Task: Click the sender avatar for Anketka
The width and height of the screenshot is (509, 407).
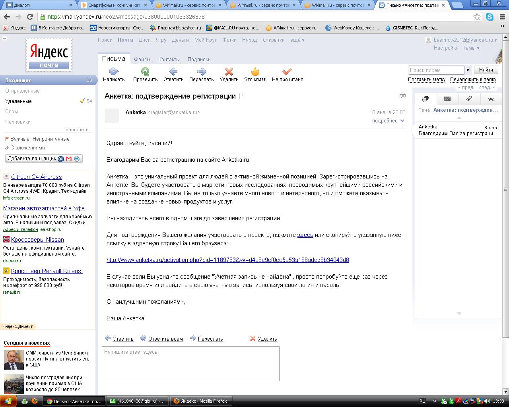Action: click(112, 115)
